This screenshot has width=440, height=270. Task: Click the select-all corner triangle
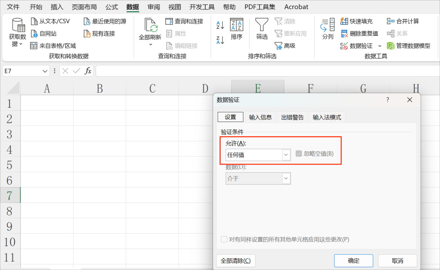pyautogui.click(x=14, y=88)
